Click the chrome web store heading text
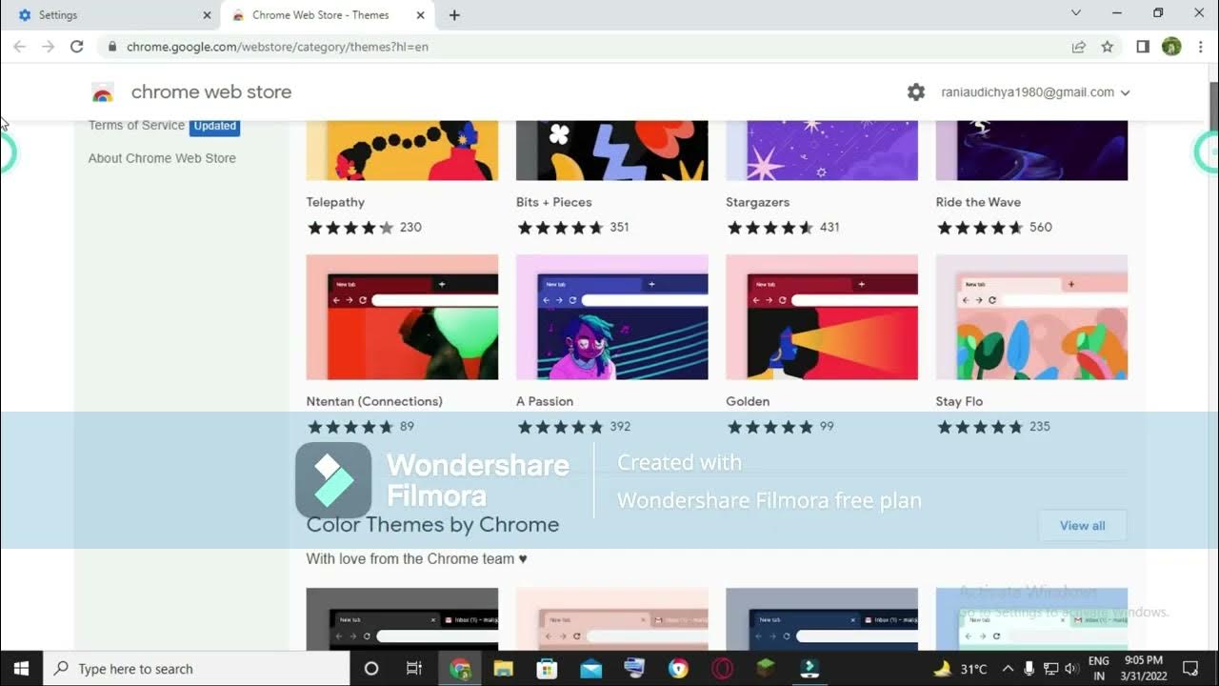This screenshot has height=686, width=1219. click(x=211, y=92)
